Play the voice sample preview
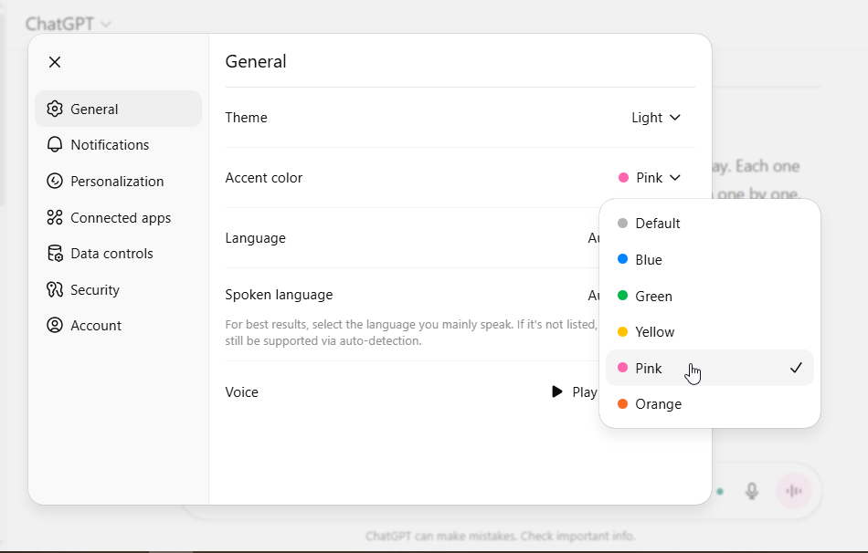The image size is (868, 553). point(573,392)
